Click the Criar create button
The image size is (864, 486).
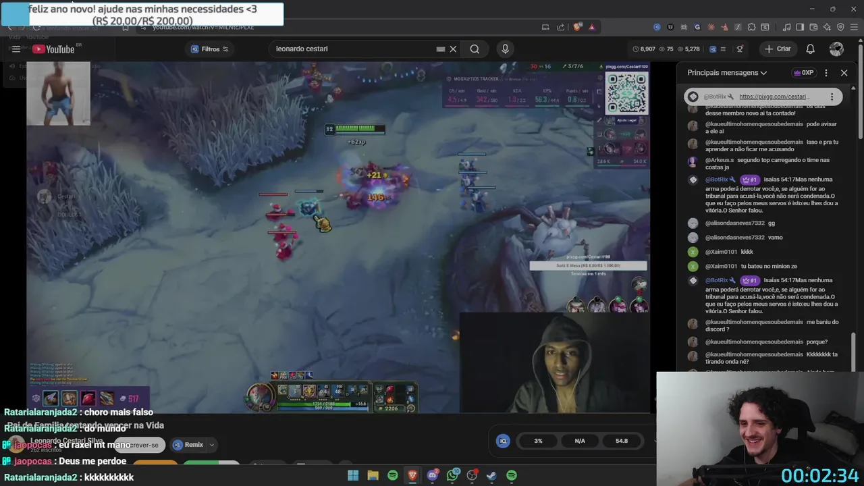point(777,49)
